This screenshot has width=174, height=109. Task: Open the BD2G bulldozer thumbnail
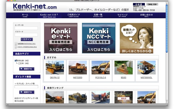(x=123, y=68)
